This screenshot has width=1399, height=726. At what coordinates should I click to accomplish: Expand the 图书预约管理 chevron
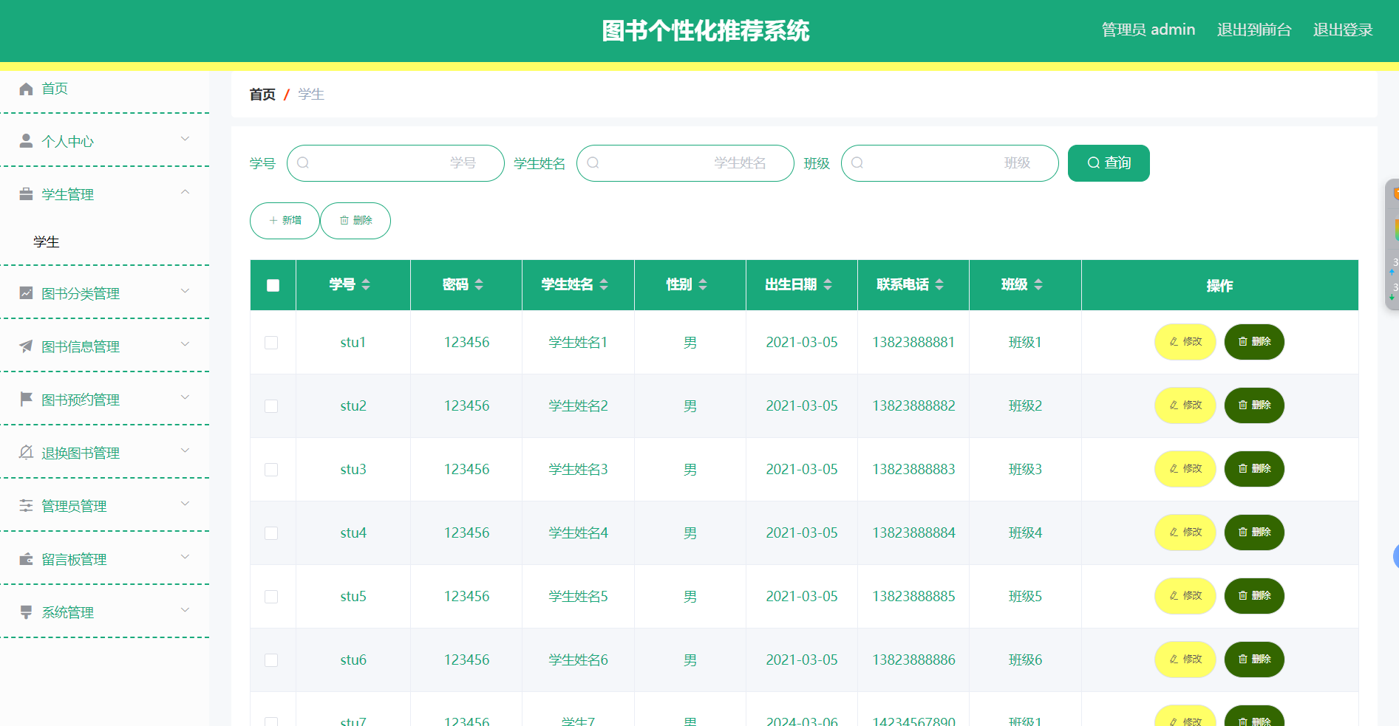coord(185,397)
